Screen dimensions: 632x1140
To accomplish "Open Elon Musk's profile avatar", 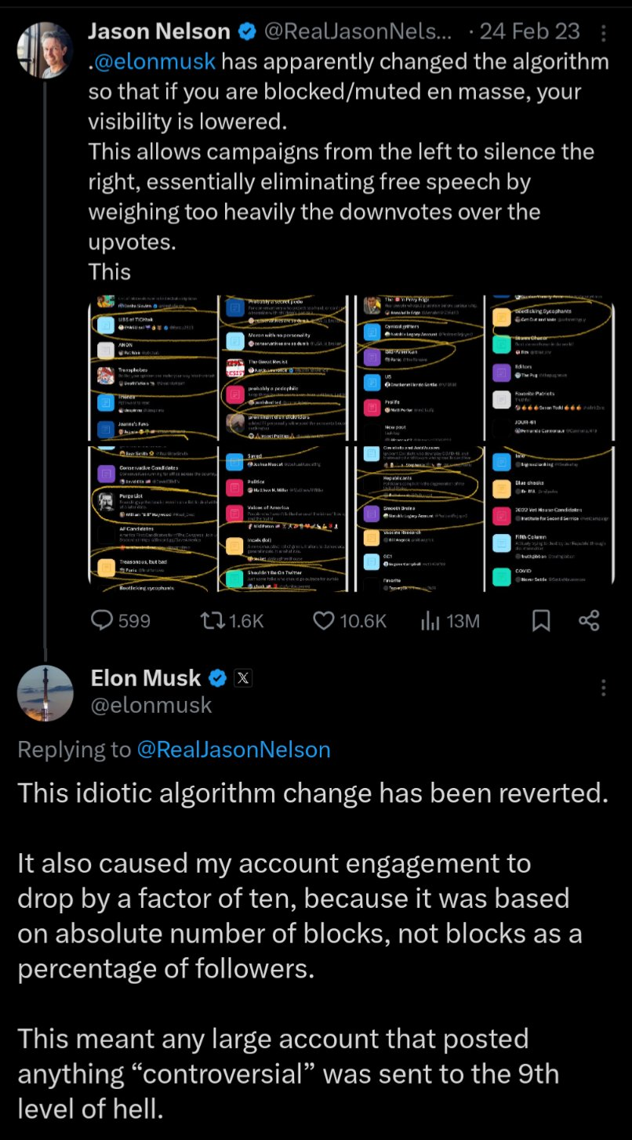I will (x=45, y=694).
